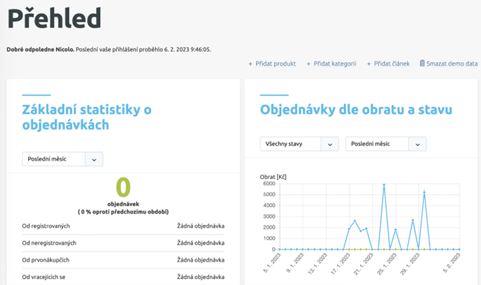
Task: Click the Od neregistrovaných row label
Action: point(49,243)
